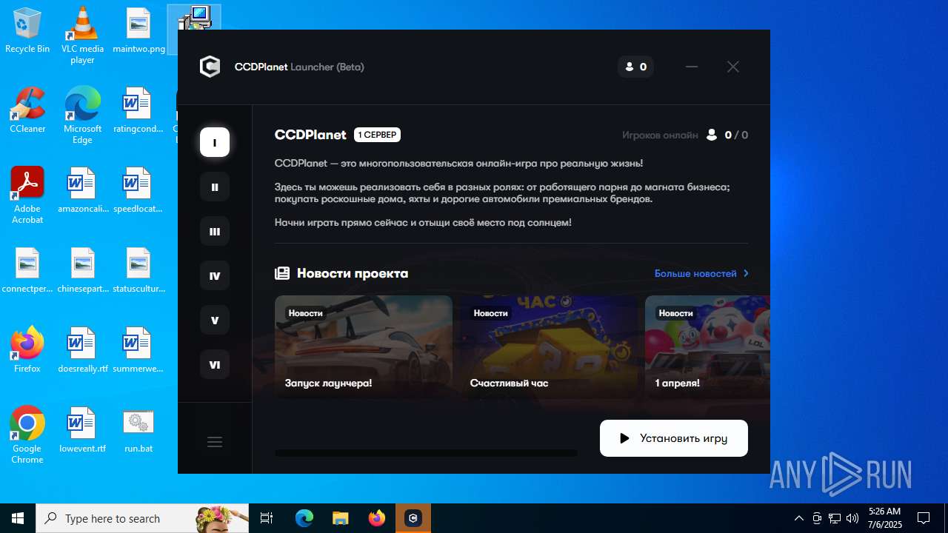948x533 pixels.
Task: Open Firefox from the taskbar
Action: click(377, 518)
